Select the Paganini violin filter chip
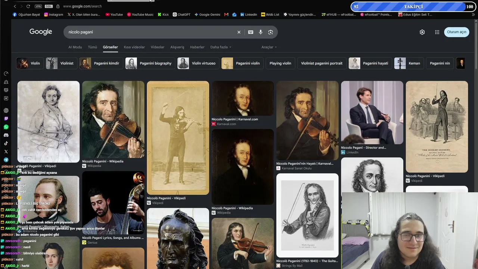This screenshot has width=478, height=269. point(242,63)
